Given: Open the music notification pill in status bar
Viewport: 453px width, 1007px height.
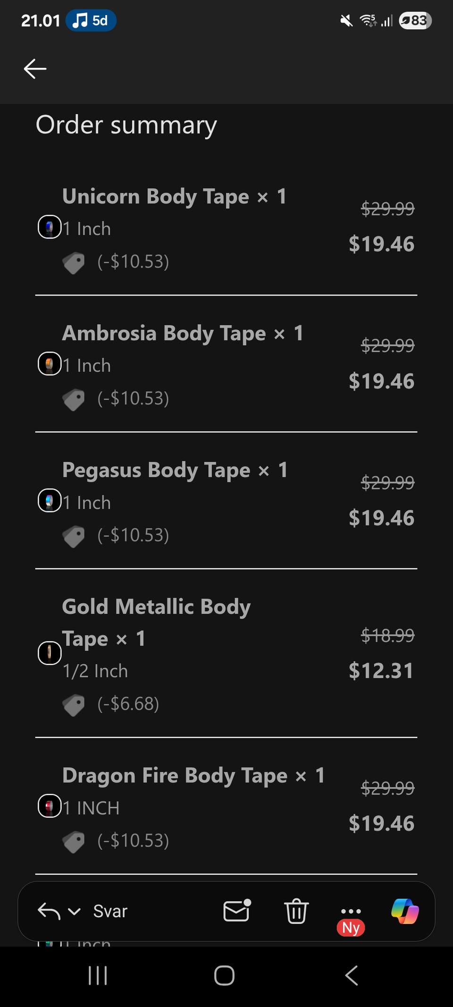Looking at the screenshot, I should (x=91, y=21).
